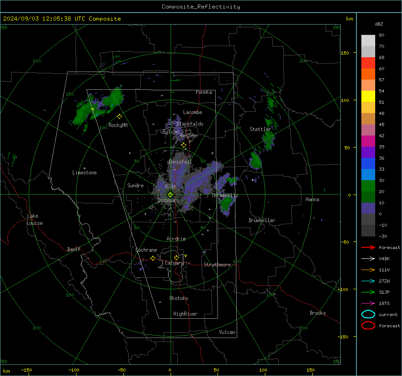Viewport: 402px width, 376px height.
Task: Click the red forecast arrow in legend
Action: coord(368,247)
